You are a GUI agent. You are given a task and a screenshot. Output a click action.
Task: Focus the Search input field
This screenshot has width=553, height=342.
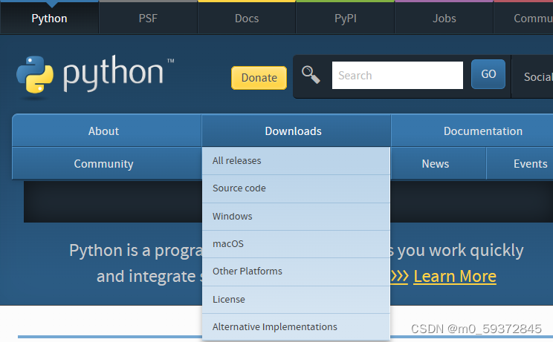[398, 75]
